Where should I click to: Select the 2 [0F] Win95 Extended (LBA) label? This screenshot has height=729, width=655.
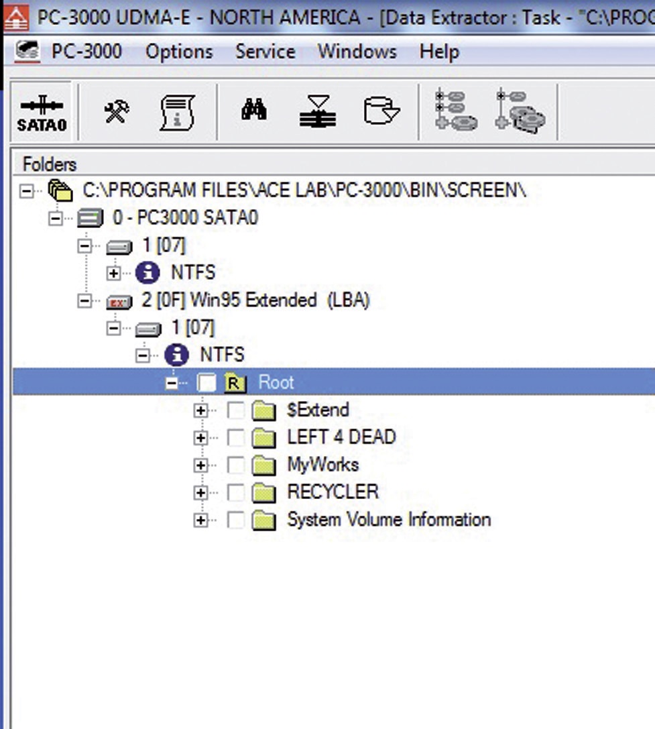coord(255,300)
